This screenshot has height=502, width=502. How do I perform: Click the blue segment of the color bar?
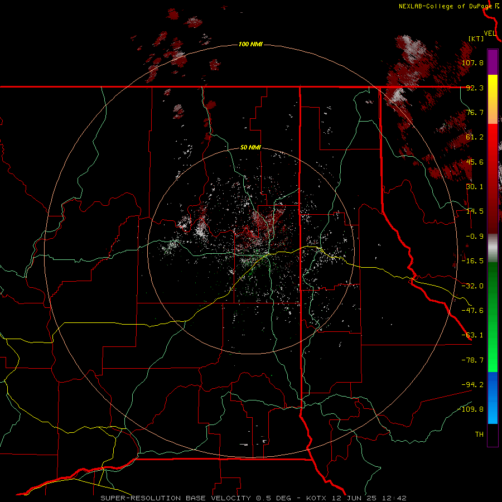[x=493, y=398]
